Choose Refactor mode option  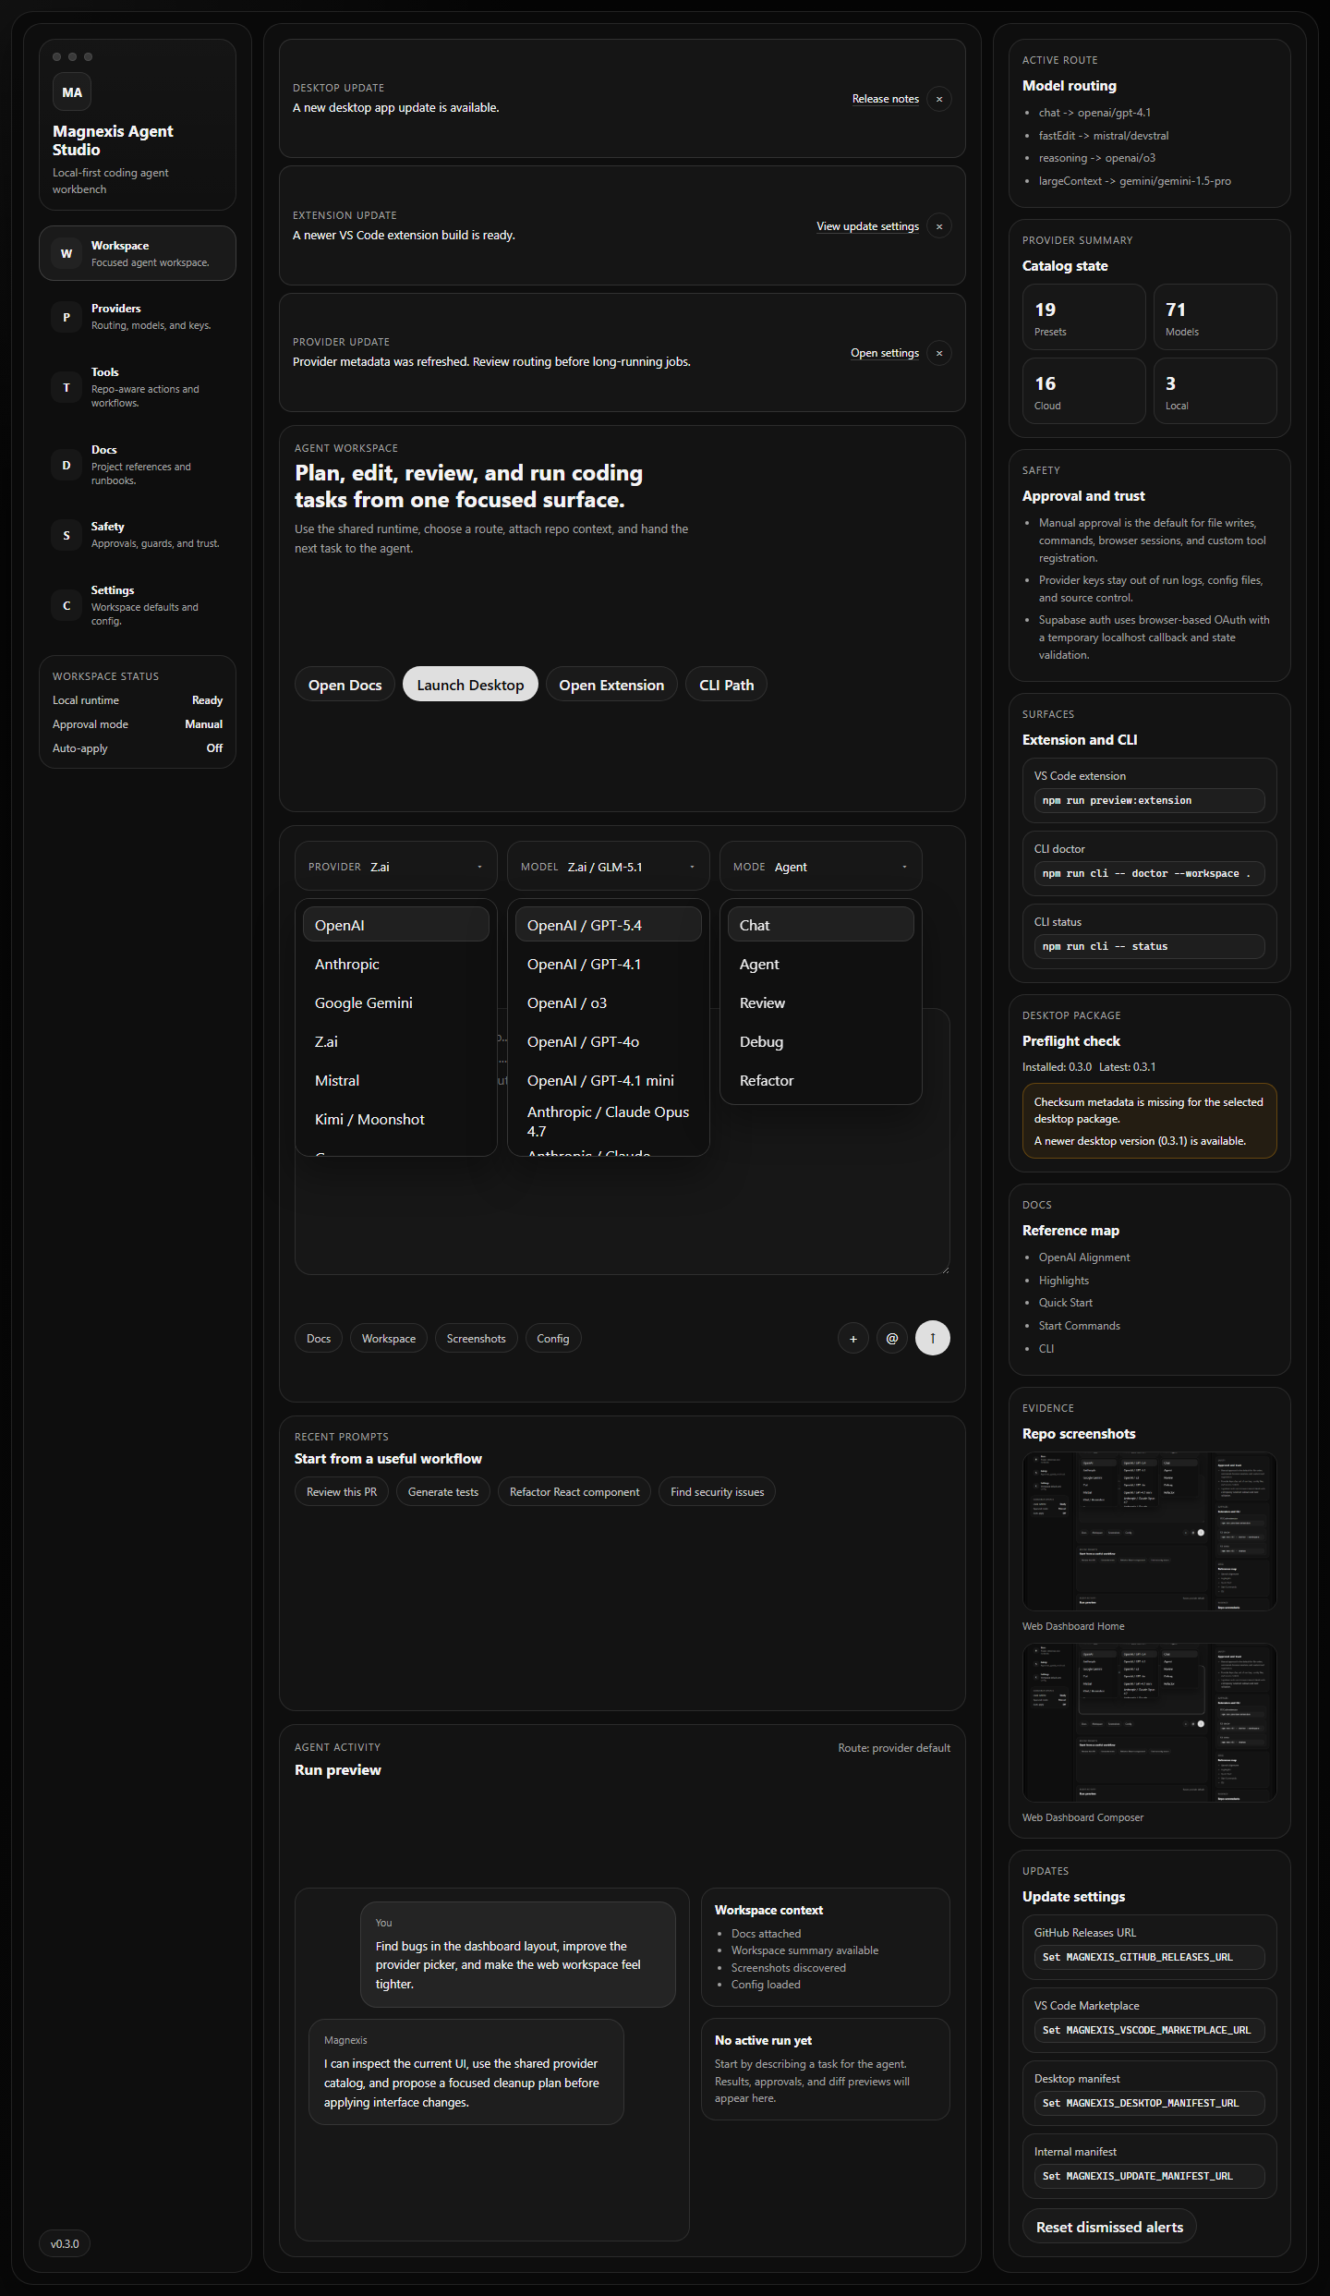coord(821,1080)
